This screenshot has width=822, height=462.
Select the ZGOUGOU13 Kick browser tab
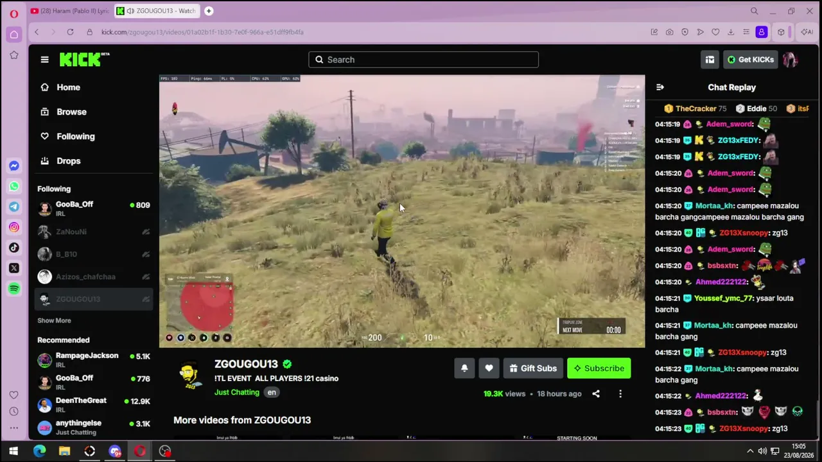[157, 11]
